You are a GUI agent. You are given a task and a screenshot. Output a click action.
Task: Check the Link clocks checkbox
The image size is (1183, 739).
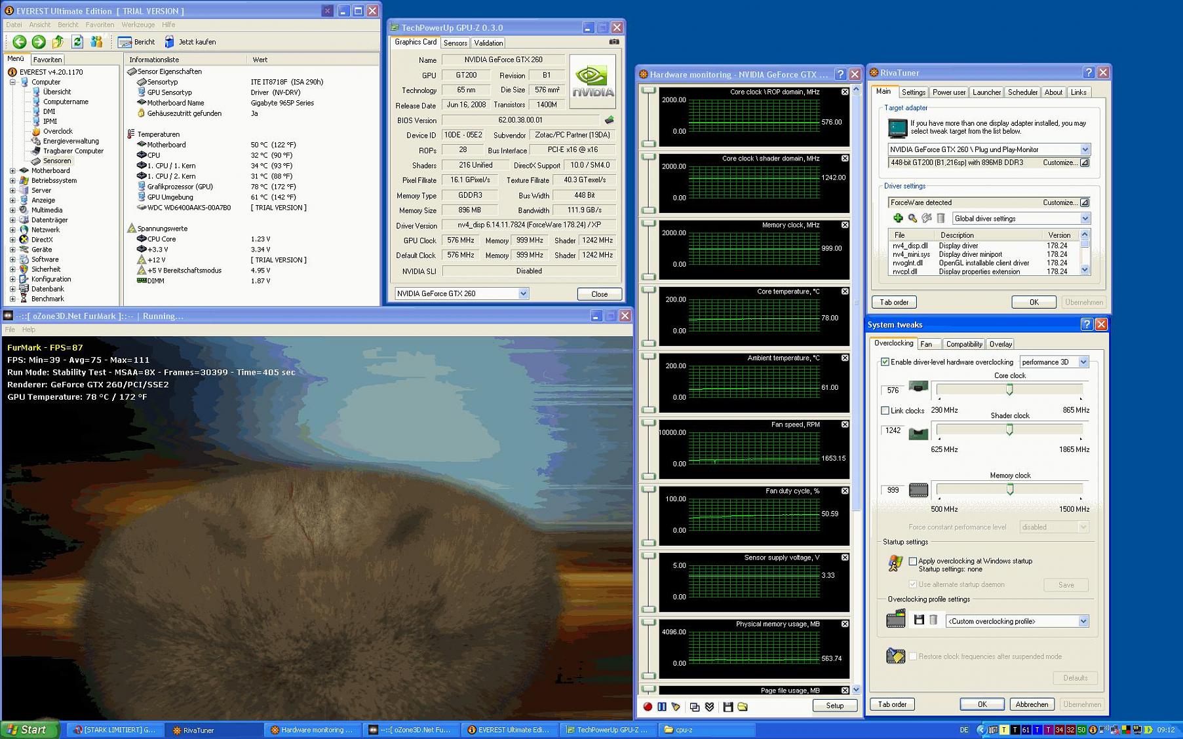coord(885,410)
